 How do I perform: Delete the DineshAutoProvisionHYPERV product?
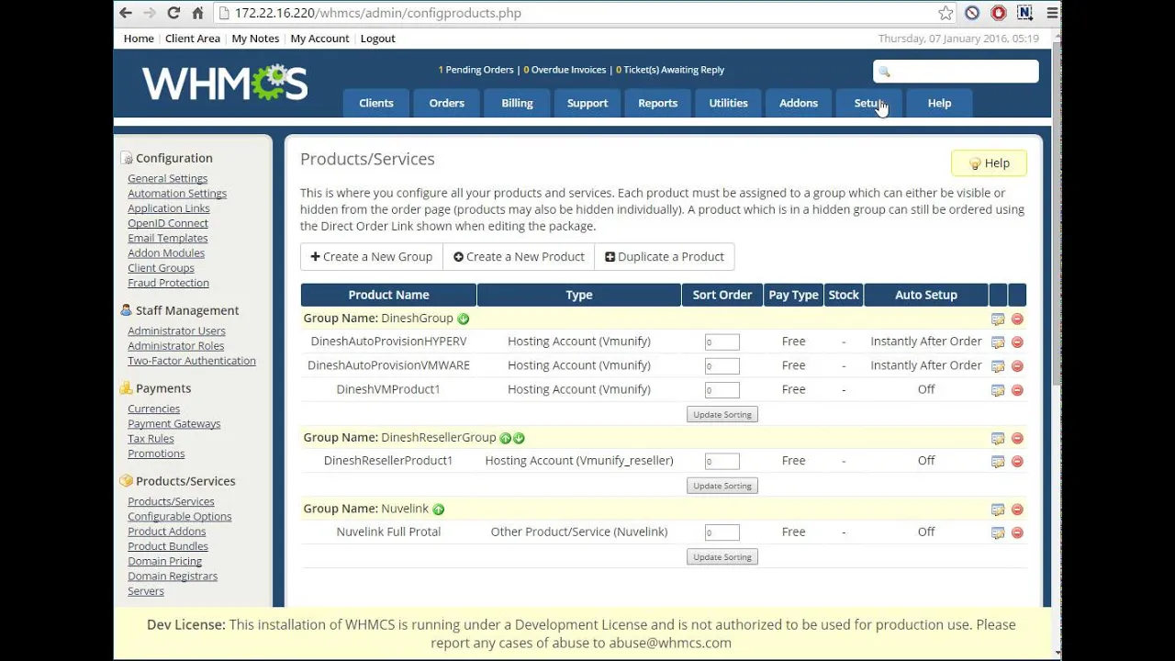(x=1017, y=342)
